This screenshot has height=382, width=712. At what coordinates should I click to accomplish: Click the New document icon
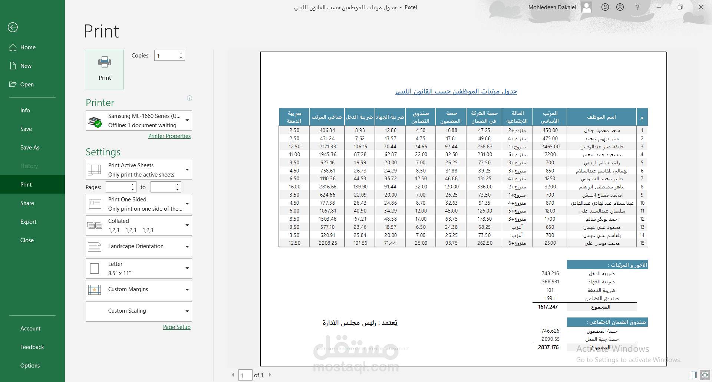coord(13,66)
